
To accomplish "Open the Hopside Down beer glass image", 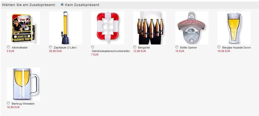I will 234,28.
